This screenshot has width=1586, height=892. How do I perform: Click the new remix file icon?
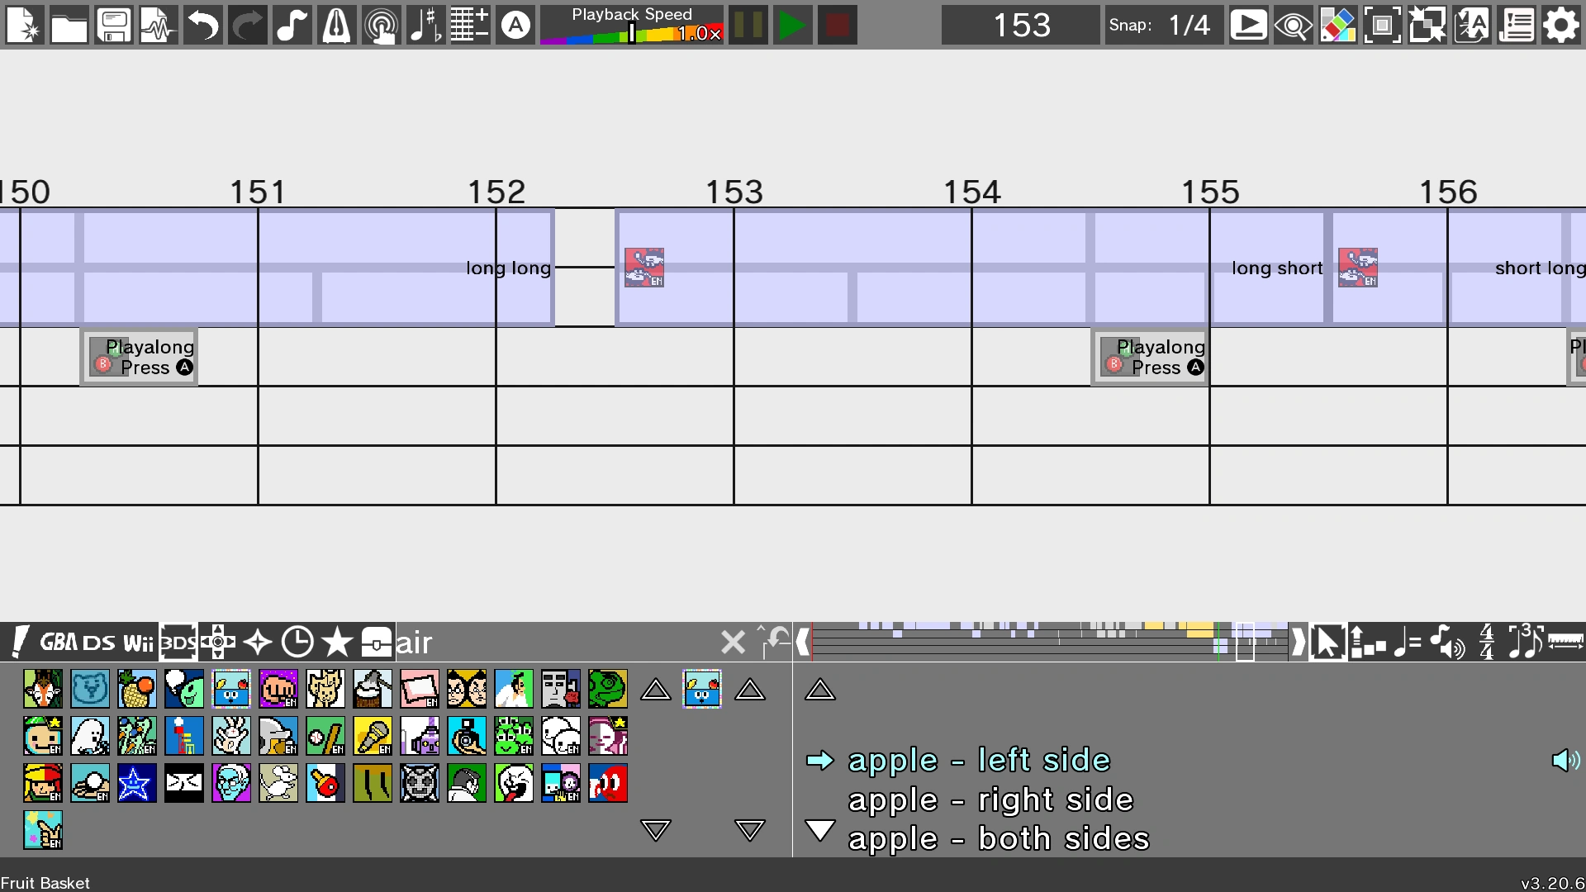pyautogui.click(x=25, y=26)
